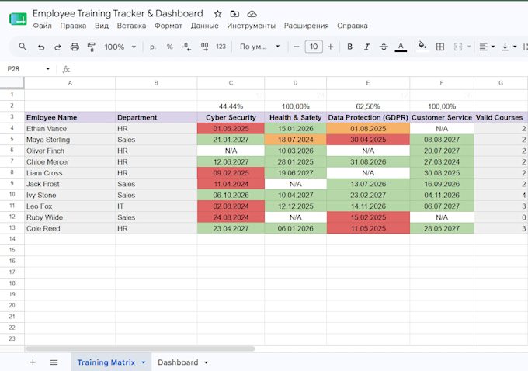Select column C header
Image resolution: width=528 pixels, height=371 pixels.
231,83
